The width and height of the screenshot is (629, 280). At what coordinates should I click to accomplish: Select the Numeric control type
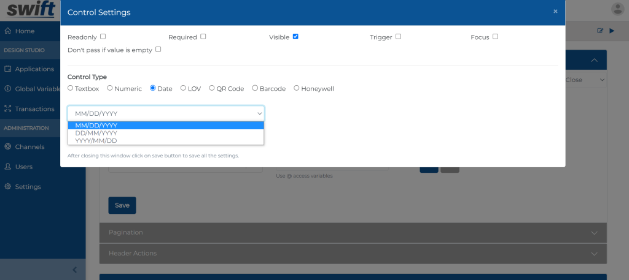pos(110,88)
